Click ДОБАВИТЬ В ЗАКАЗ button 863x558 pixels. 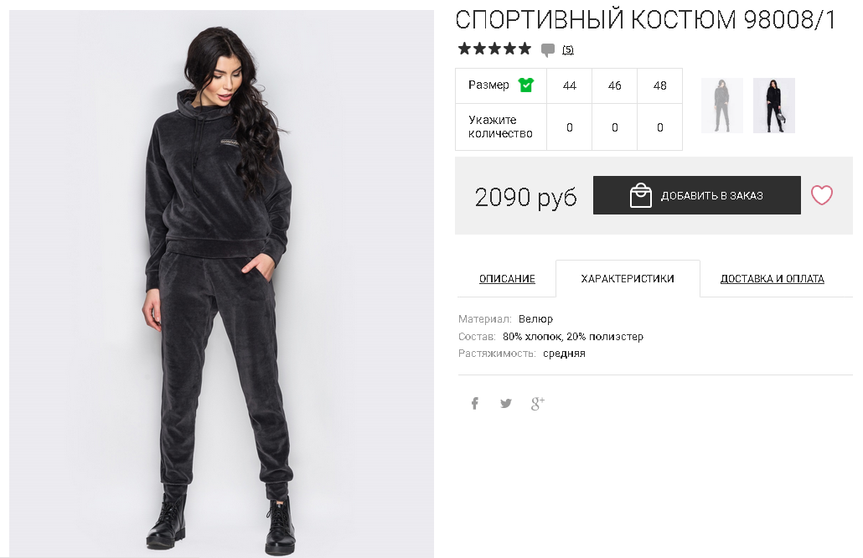[x=697, y=195]
